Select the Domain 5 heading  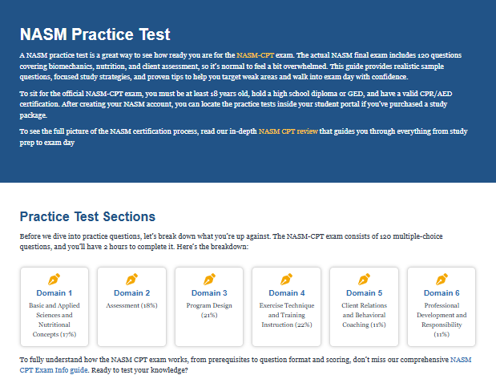[x=365, y=293]
